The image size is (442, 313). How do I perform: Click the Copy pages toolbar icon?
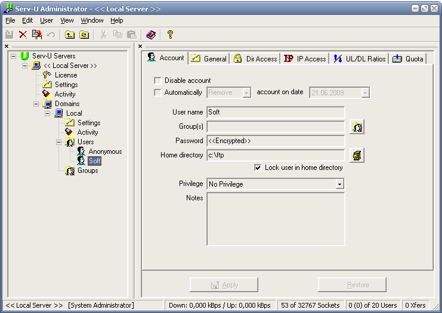(118, 35)
